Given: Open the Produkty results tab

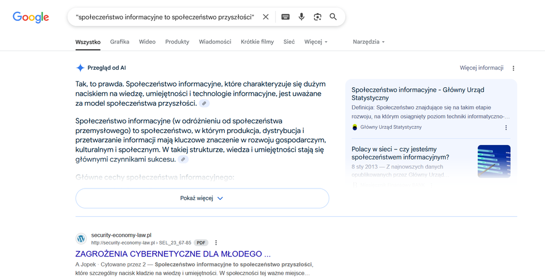Looking at the screenshot, I should [177, 41].
